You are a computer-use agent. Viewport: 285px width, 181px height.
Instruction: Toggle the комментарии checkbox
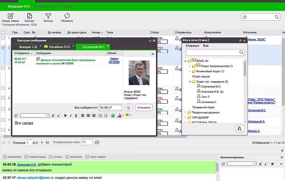point(26,157)
